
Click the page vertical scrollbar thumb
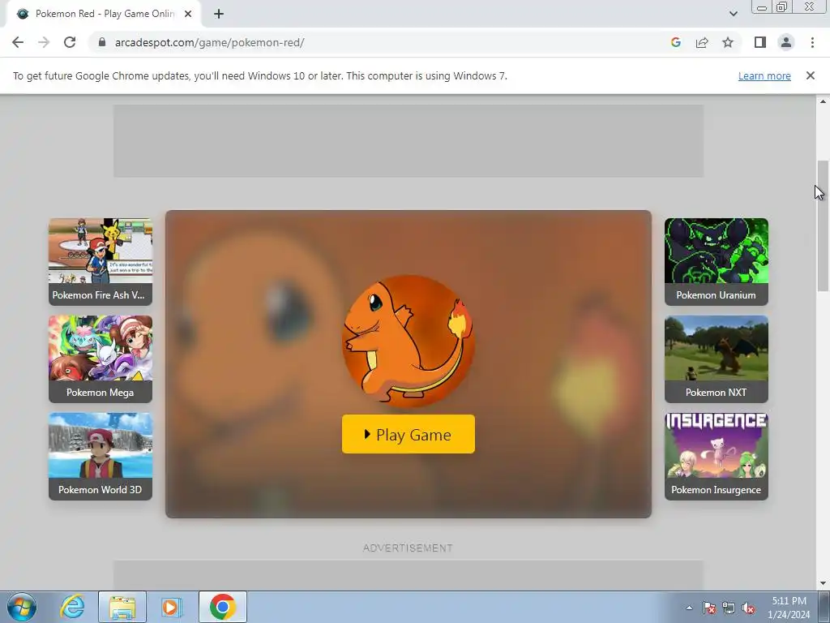[823, 226]
